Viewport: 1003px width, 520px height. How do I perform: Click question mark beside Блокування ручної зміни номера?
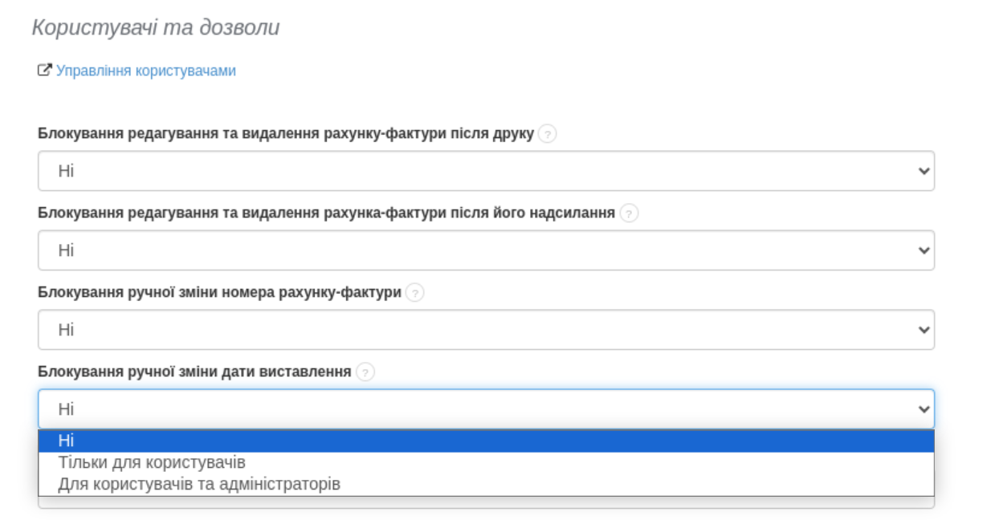point(414,291)
